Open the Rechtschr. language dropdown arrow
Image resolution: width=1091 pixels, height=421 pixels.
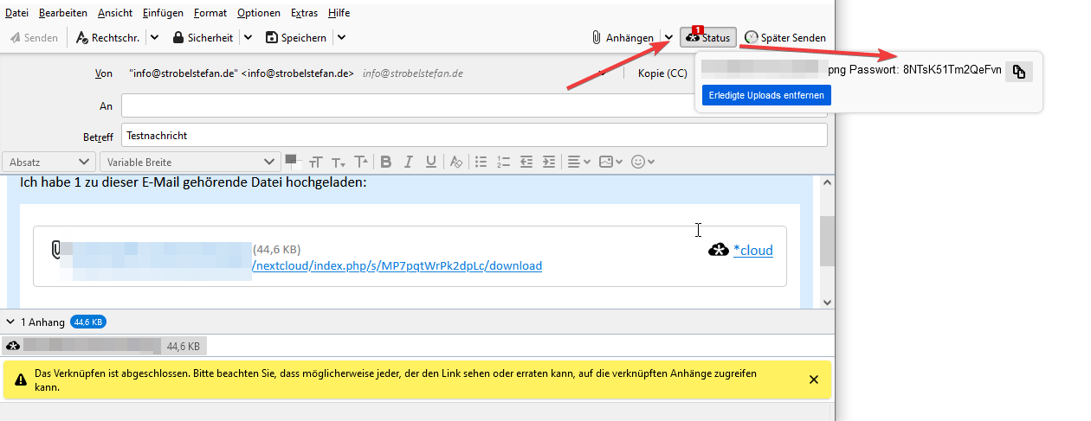click(x=154, y=38)
